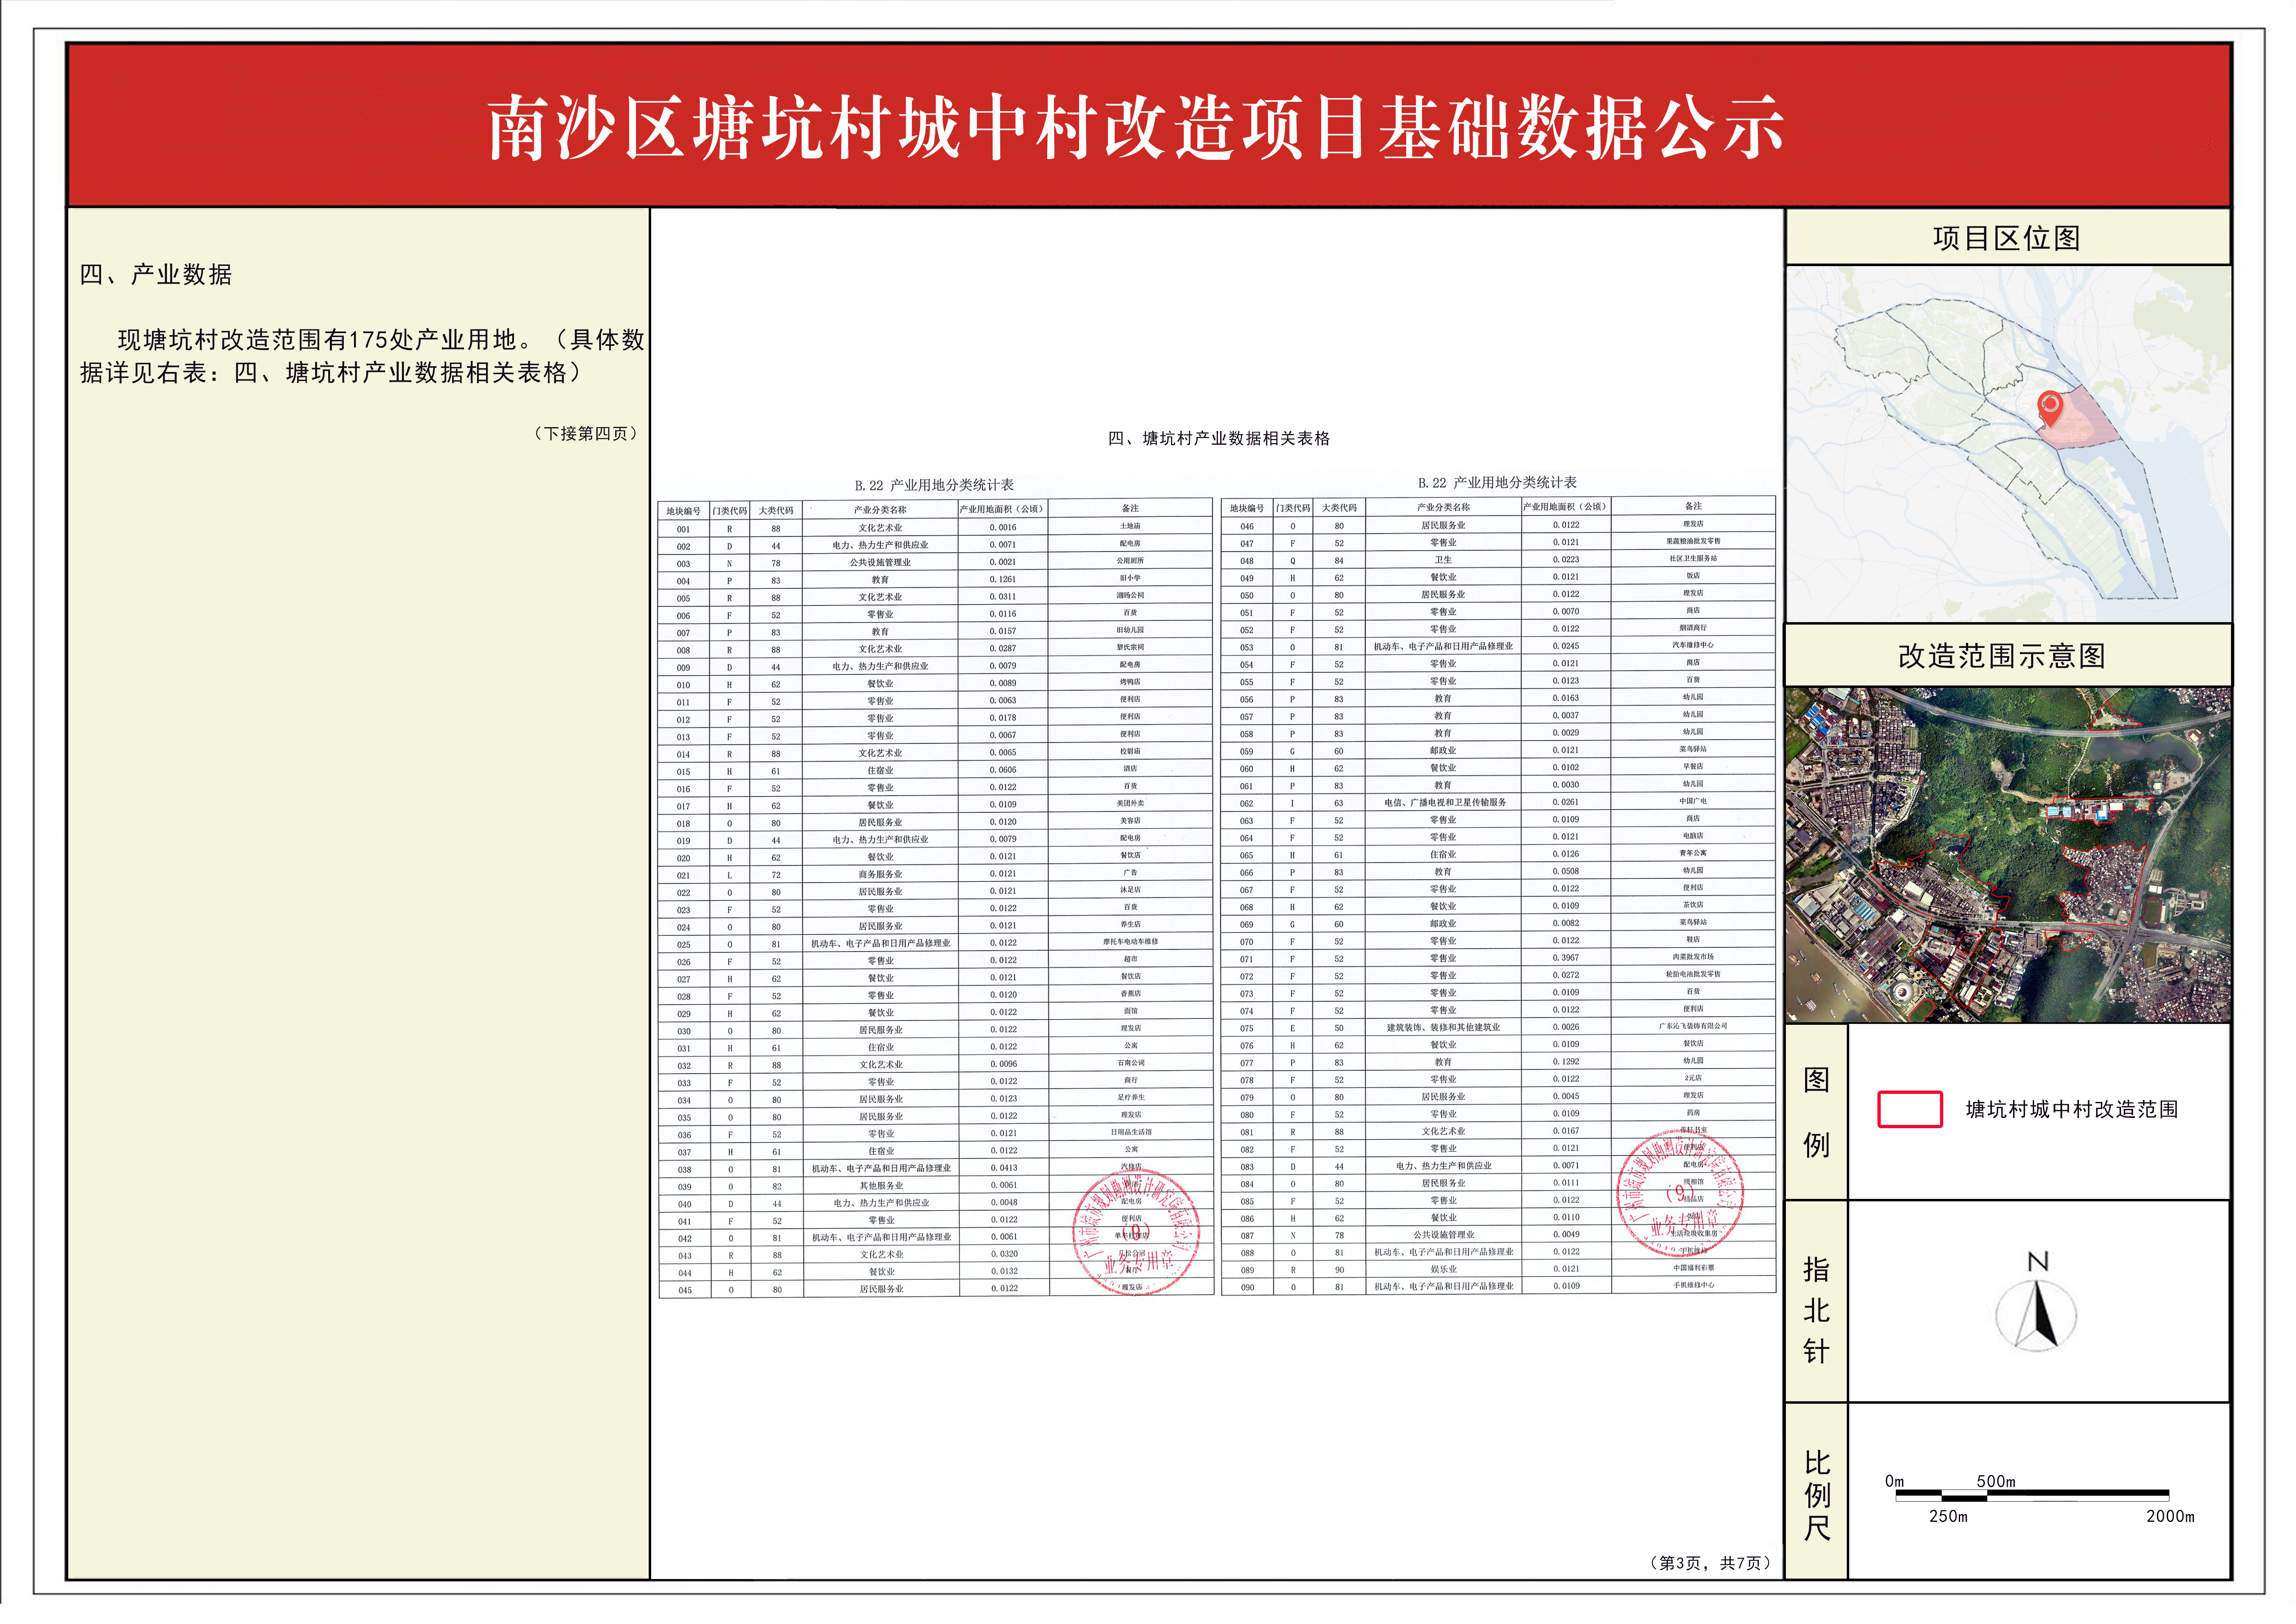
Task: Click legend label 塘坑村城中村改造范围
Action: point(2071,1109)
